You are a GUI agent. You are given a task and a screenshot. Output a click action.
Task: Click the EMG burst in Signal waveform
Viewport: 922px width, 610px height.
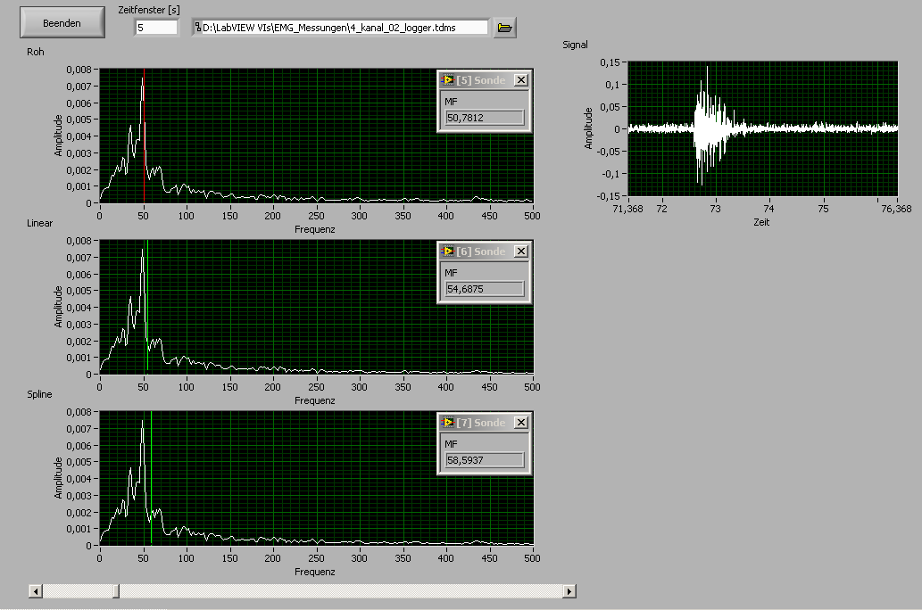(710, 128)
